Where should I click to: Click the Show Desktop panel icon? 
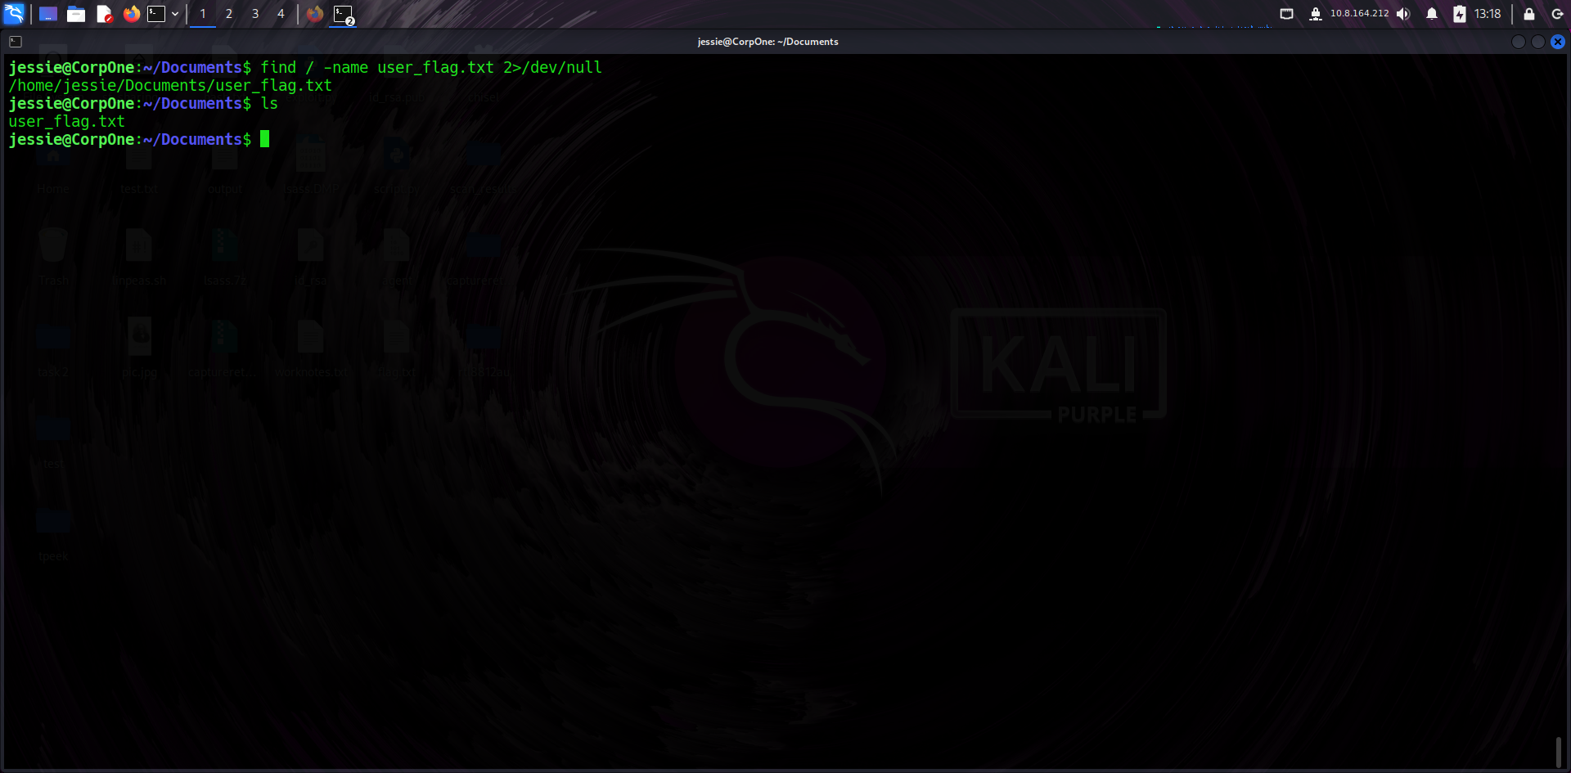point(48,14)
